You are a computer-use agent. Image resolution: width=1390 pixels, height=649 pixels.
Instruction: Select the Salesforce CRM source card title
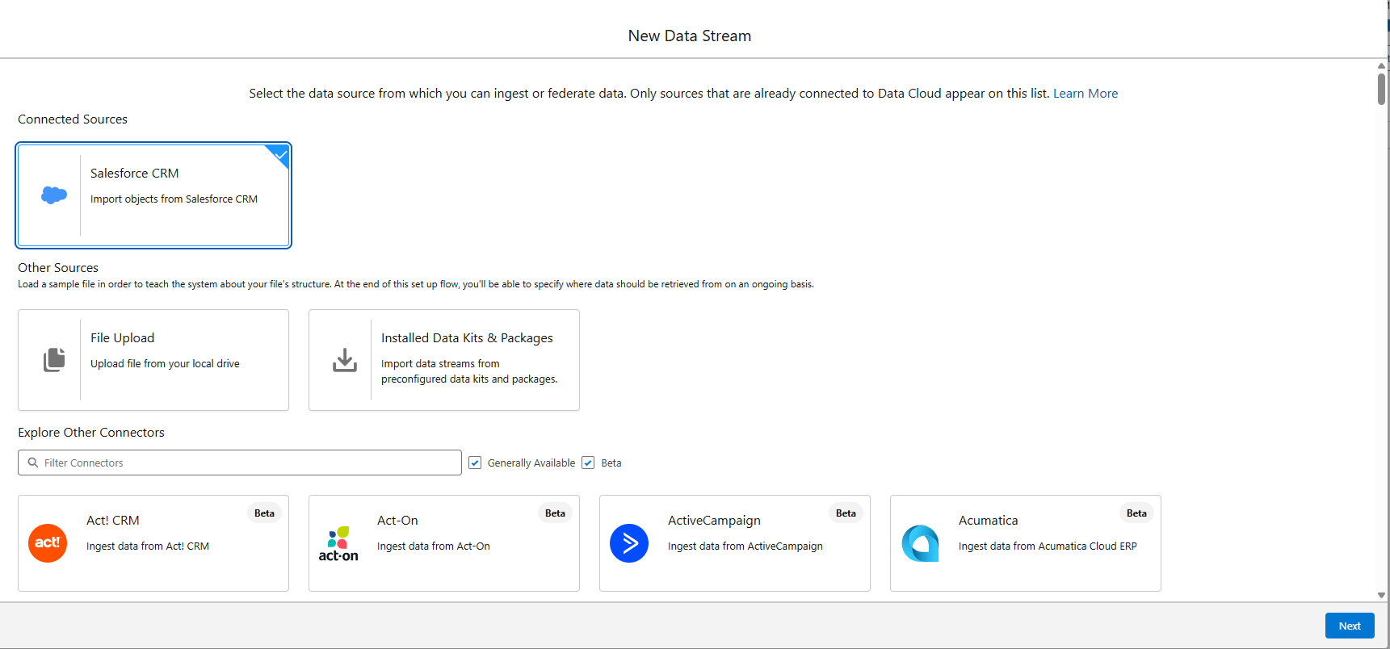(135, 174)
